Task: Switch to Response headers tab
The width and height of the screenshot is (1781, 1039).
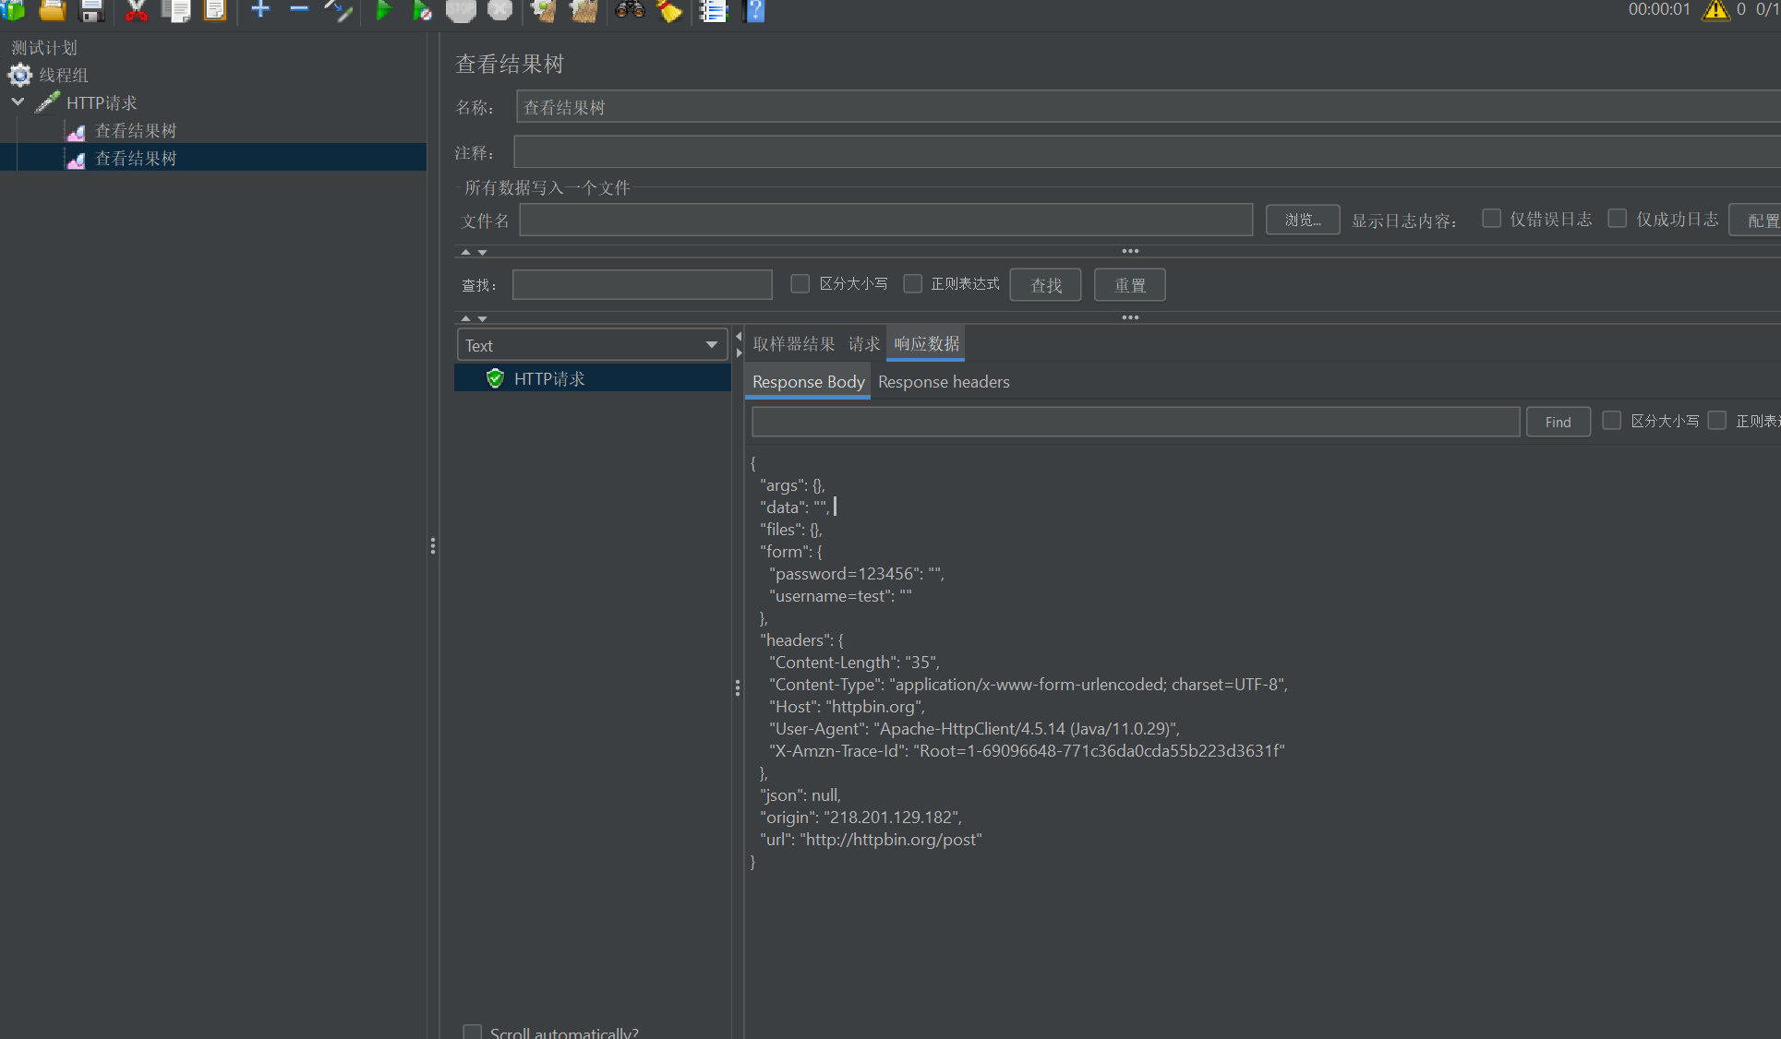Action: click(x=944, y=382)
